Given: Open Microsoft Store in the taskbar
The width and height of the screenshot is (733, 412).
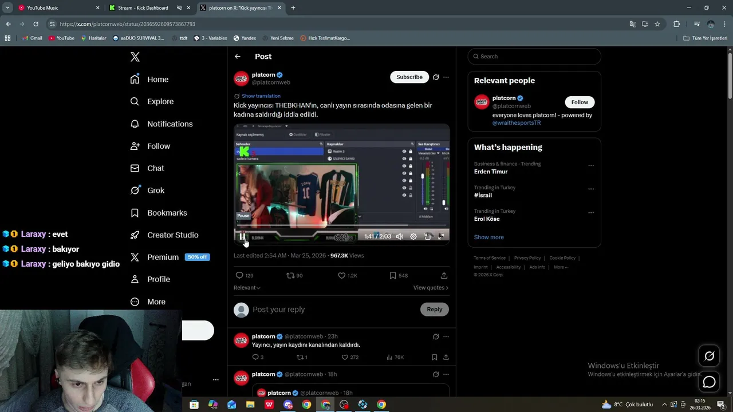Looking at the screenshot, I should 194,405.
